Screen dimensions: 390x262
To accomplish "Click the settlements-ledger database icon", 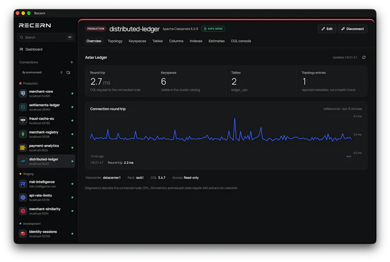I will [23, 107].
